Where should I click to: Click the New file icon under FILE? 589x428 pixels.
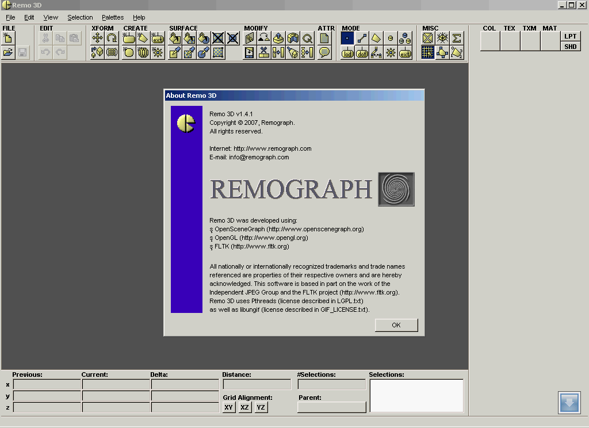(8, 38)
